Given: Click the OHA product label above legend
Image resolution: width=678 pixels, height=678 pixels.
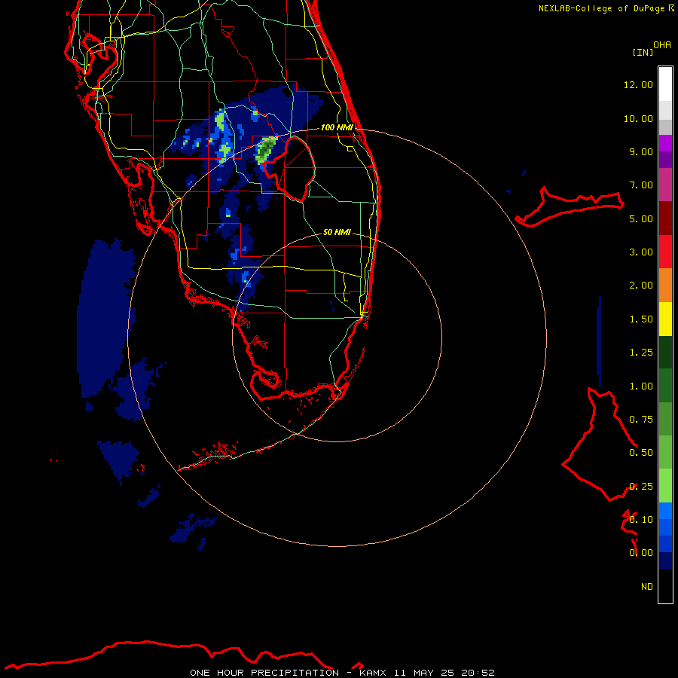Looking at the screenshot, I should pos(662,45).
